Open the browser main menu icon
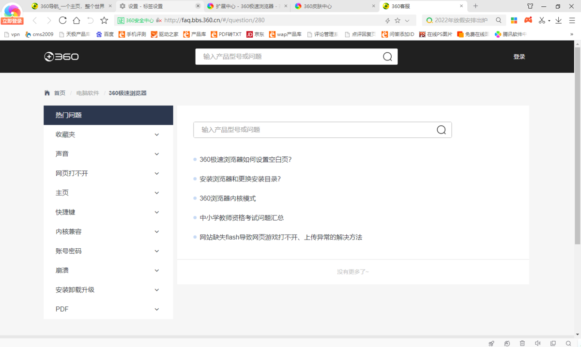Image resolution: width=581 pixels, height=347 pixels. (572, 20)
